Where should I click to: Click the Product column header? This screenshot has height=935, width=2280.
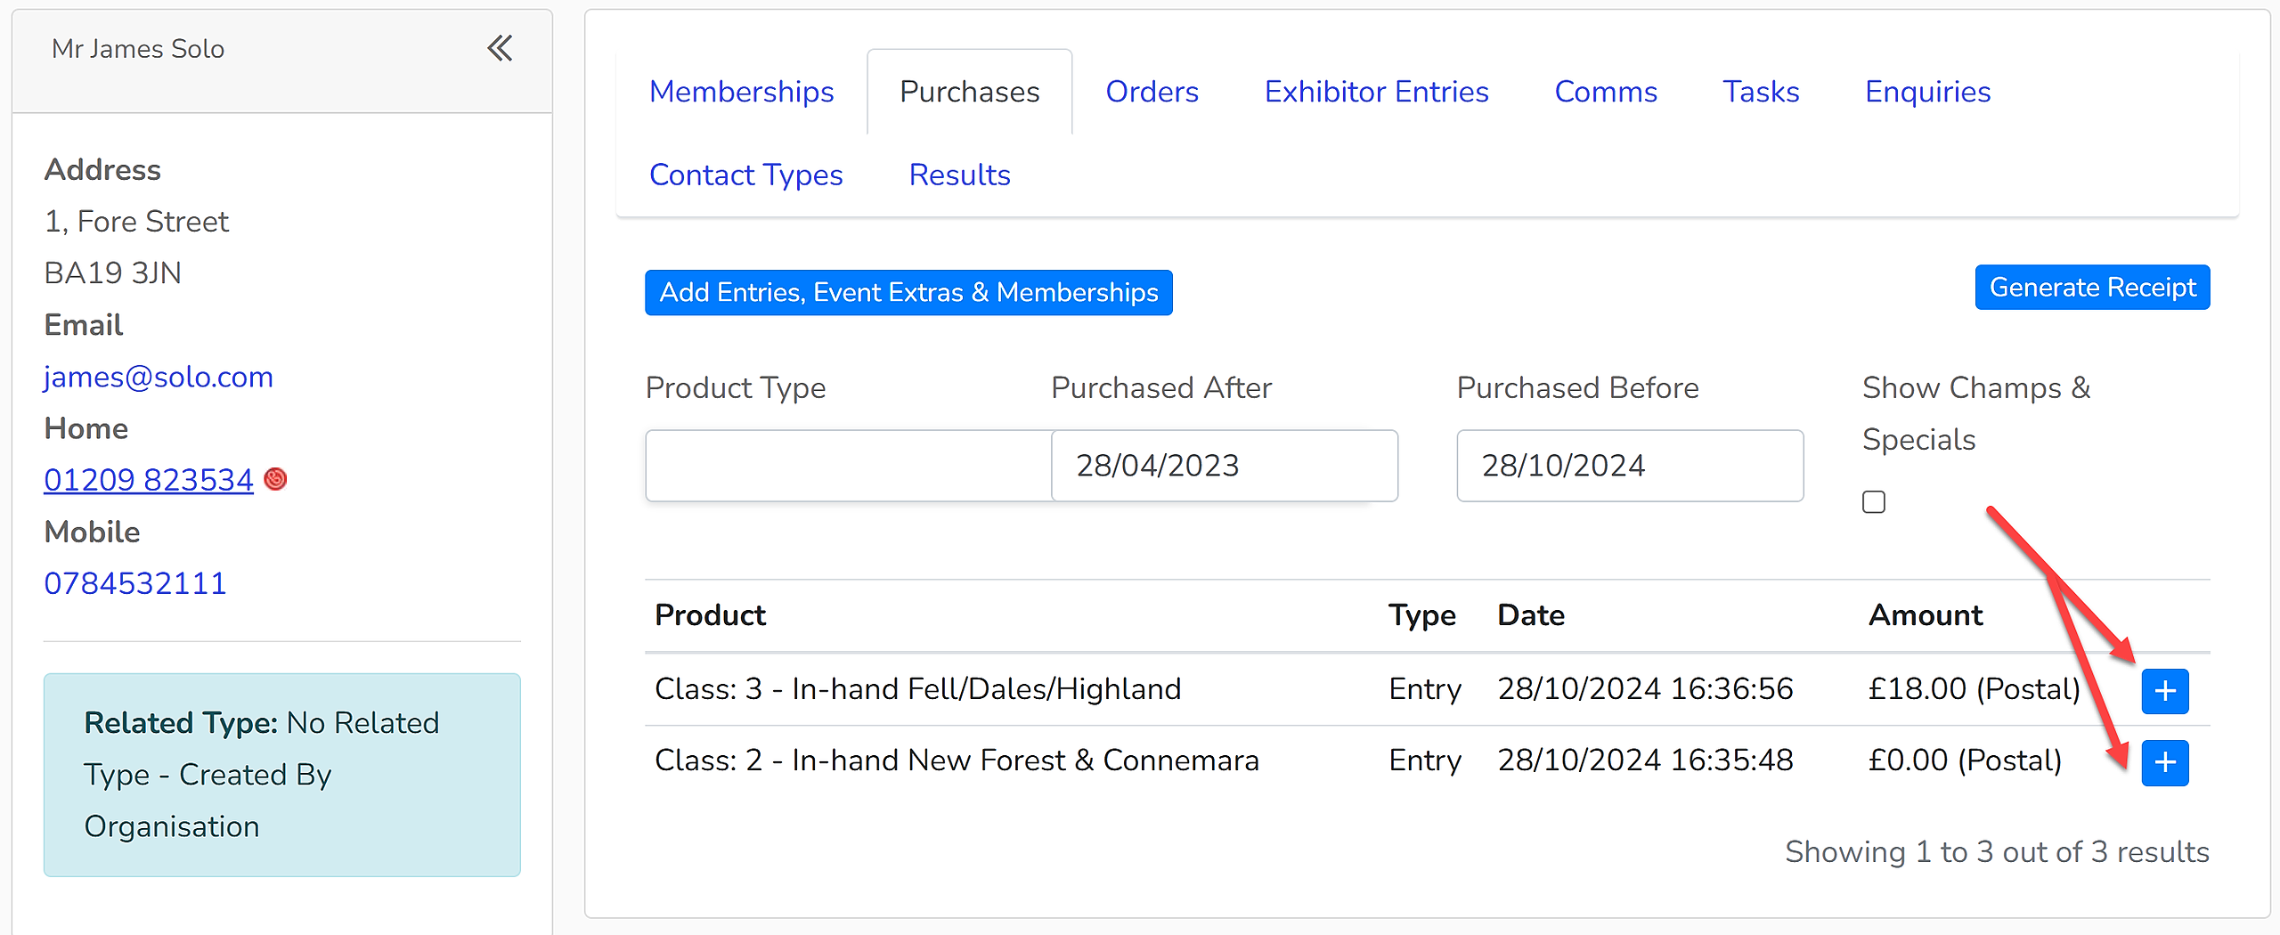coord(710,615)
